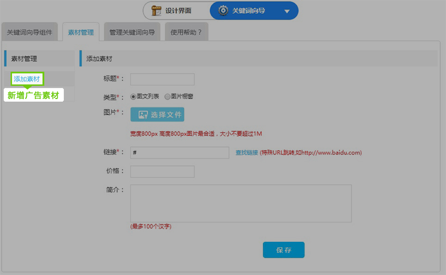The width and height of the screenshot is (446, 275).
Task: Click into the 链接 text field
Action: pyautogui.click(x=179, y=152)
